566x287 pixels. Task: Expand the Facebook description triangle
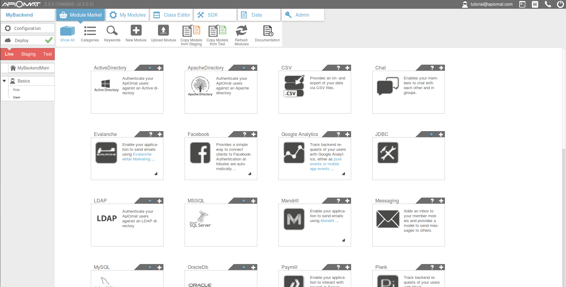tap(250, 174)
